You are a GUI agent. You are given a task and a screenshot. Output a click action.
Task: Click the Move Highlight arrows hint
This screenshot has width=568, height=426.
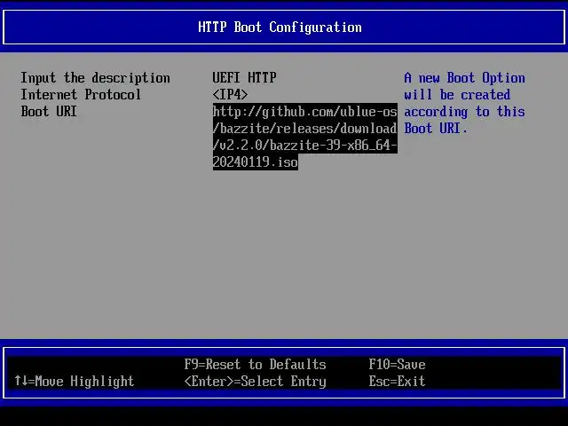(75, 381)
